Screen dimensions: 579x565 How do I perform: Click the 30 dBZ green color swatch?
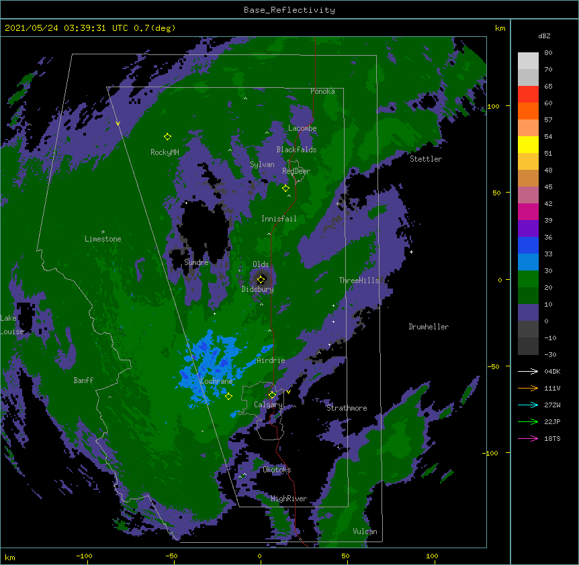528,279
